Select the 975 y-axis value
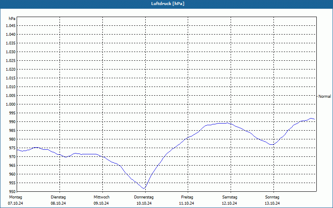This screenshot has width=333, height=208. pyautogui.click(x=12, y=148)
